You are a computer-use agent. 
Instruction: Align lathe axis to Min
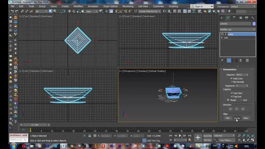click(x=228, y=118)
